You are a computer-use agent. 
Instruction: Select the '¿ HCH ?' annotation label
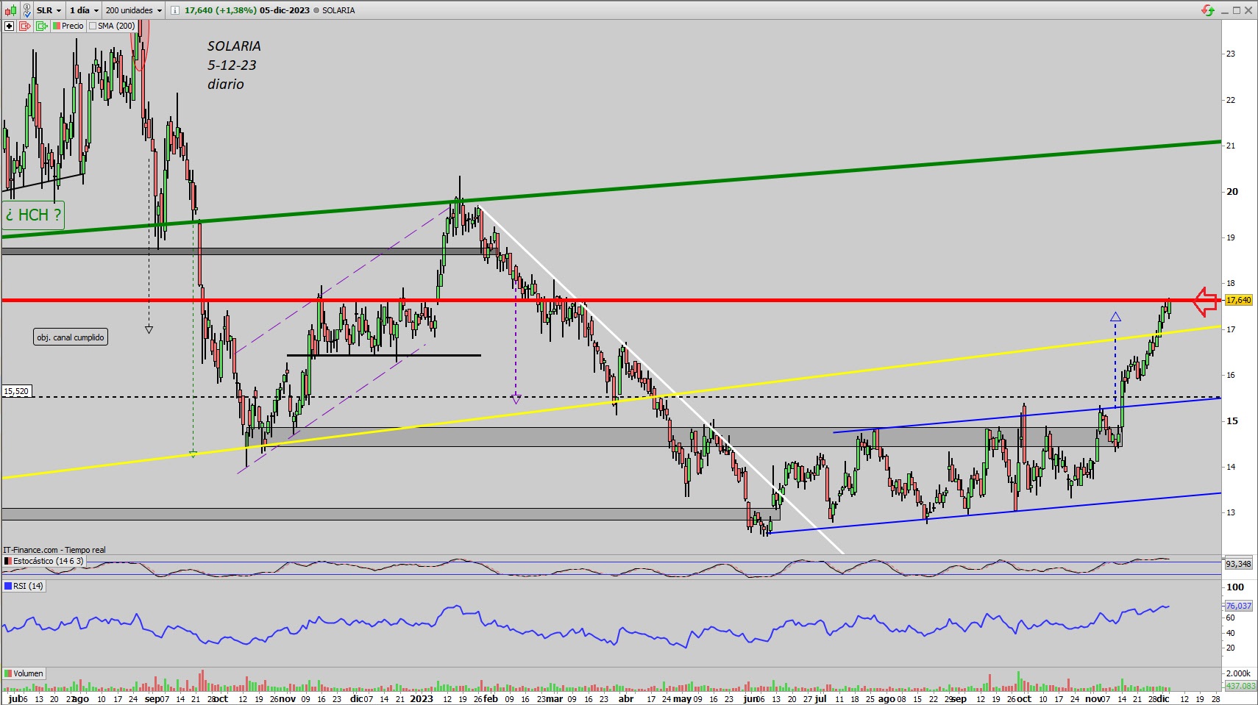[x=33, y=215]
